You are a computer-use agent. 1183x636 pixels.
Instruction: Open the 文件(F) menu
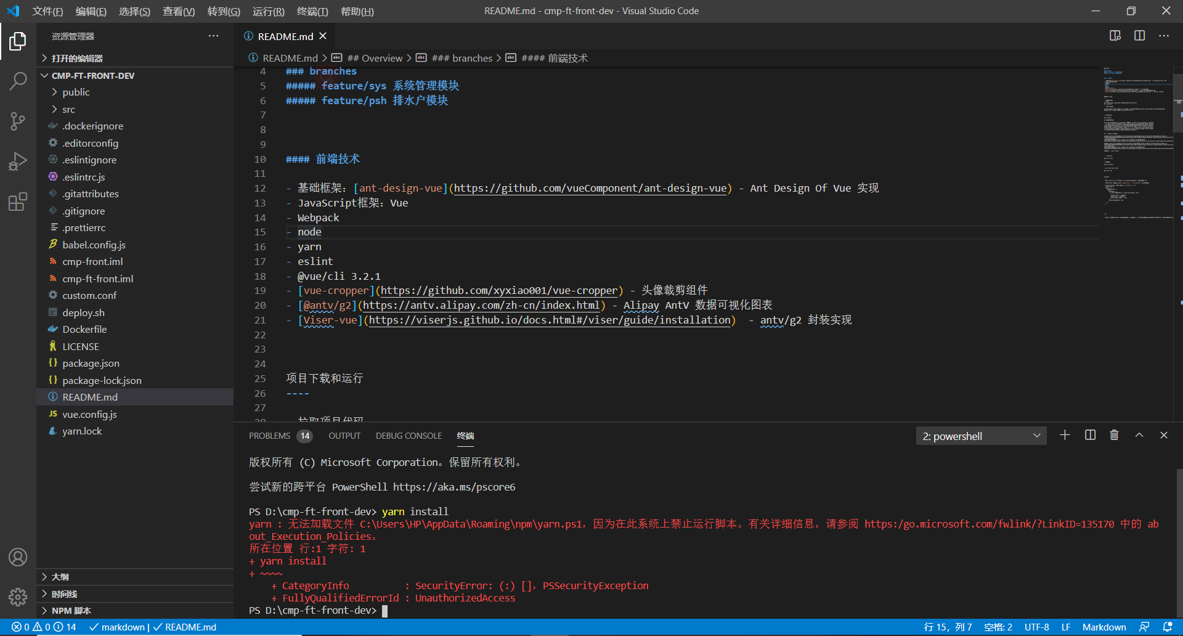pyautogui.click(x=47, y=11)
